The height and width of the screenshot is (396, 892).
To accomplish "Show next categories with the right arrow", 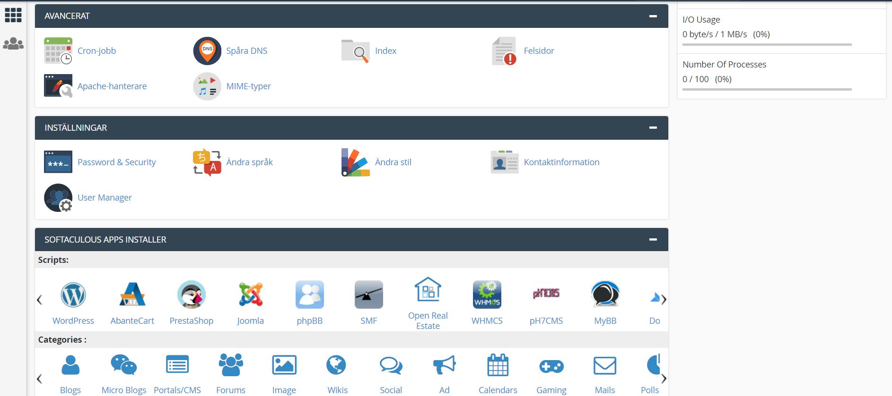I will pyautogui.click(x=664, y=379).
